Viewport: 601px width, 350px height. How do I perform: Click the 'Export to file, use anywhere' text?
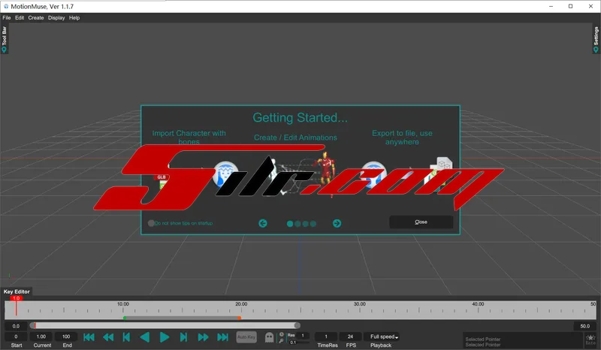(x=402, y=137)
